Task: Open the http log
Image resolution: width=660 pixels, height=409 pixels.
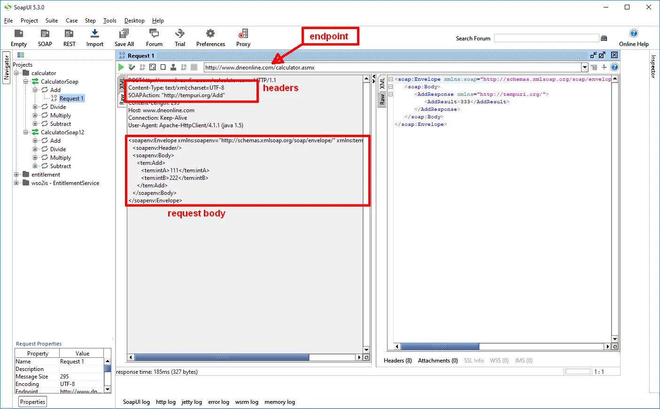Action: pyautogui.click(x=165, y=402)
